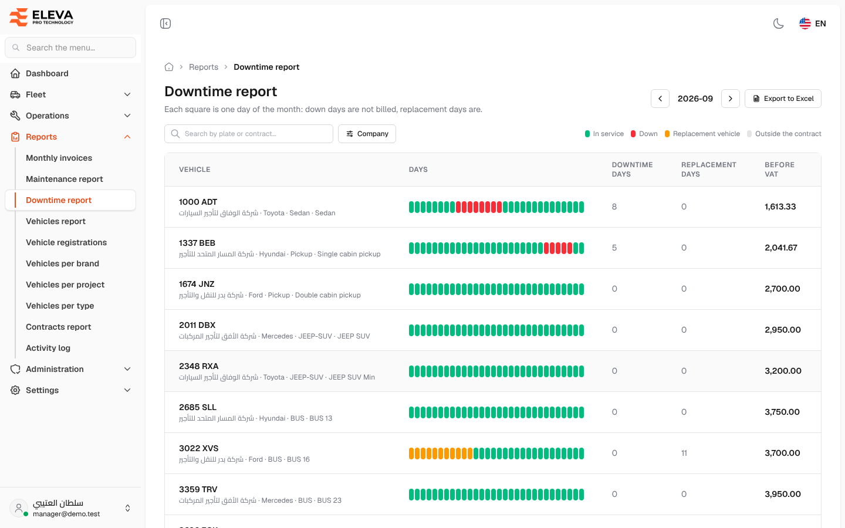This screenshot has width=845, height=528.
Task: Click the Operations wrench icon
Action: point(15,116)
